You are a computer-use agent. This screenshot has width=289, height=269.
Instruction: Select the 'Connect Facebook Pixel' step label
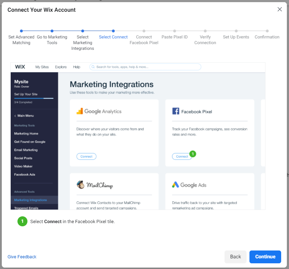144,40
